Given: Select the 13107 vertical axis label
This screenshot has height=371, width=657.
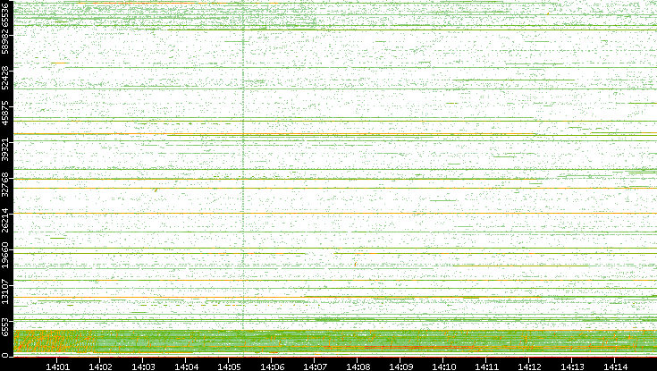Looking at the screenshot, I should point(7,291).
